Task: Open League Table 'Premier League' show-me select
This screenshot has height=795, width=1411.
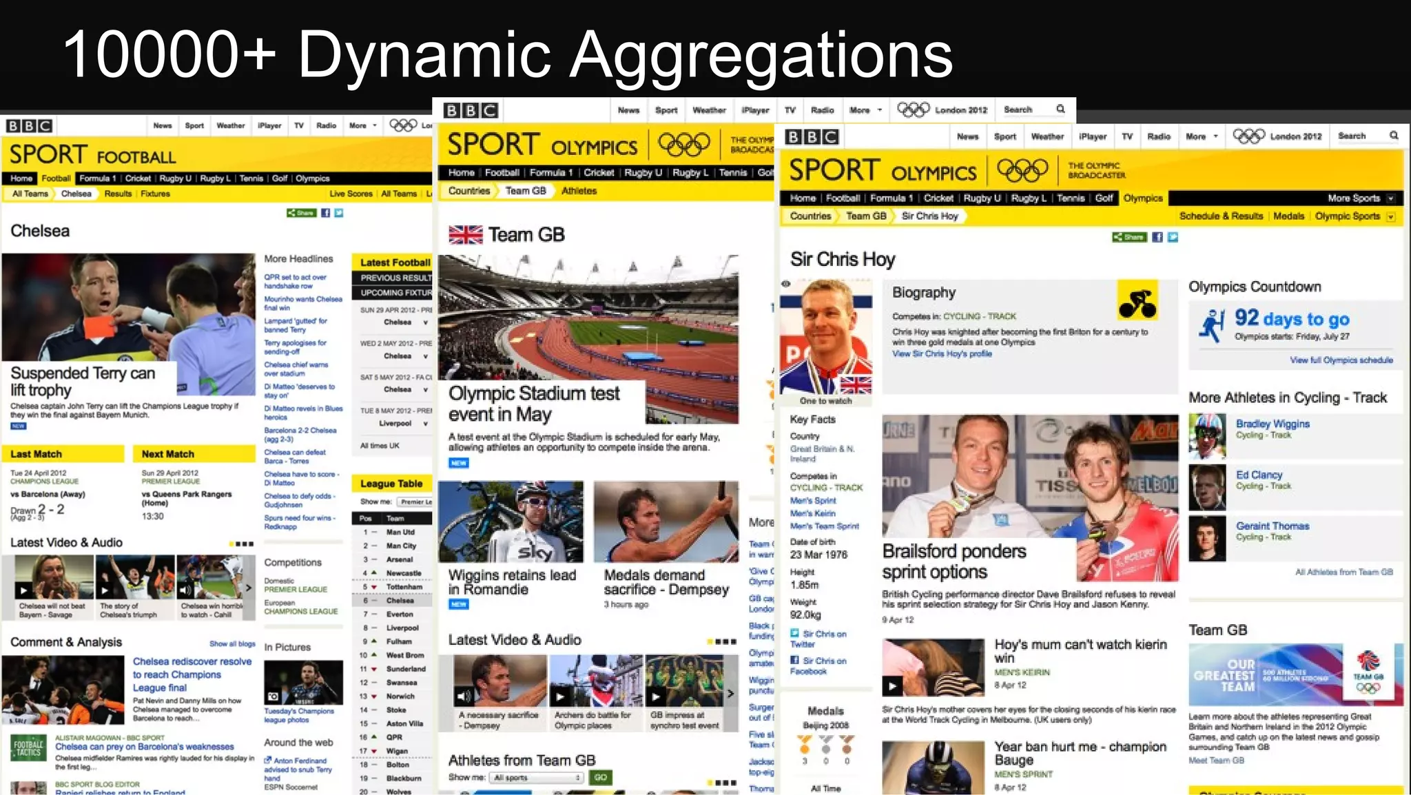Action: pos(415,502)
